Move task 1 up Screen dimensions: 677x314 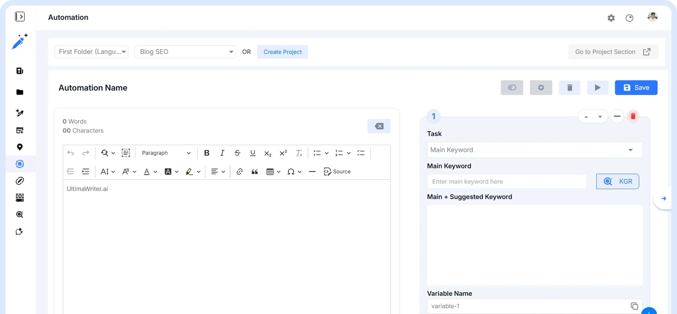pyautogui.click(x=586, y=116)
